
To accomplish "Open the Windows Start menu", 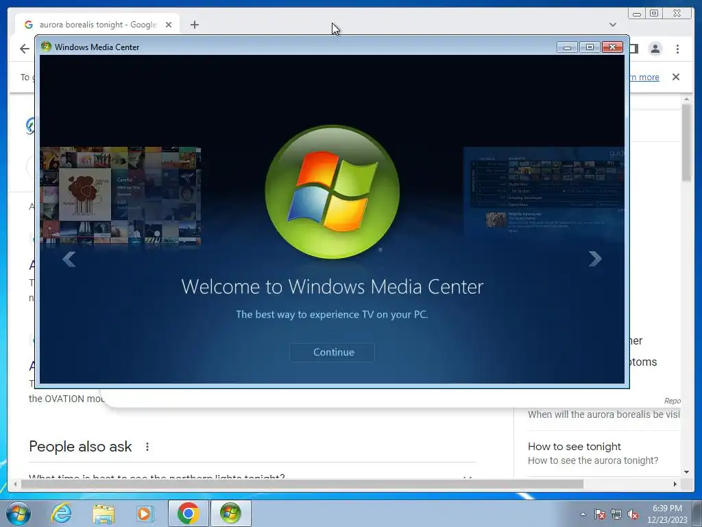I will click(19, 513).
